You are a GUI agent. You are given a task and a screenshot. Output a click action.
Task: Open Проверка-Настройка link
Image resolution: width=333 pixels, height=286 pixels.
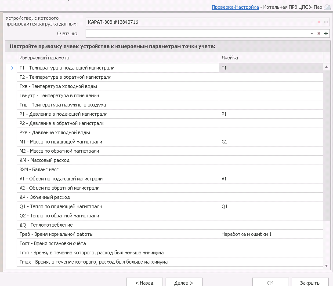tap(235, 7)
